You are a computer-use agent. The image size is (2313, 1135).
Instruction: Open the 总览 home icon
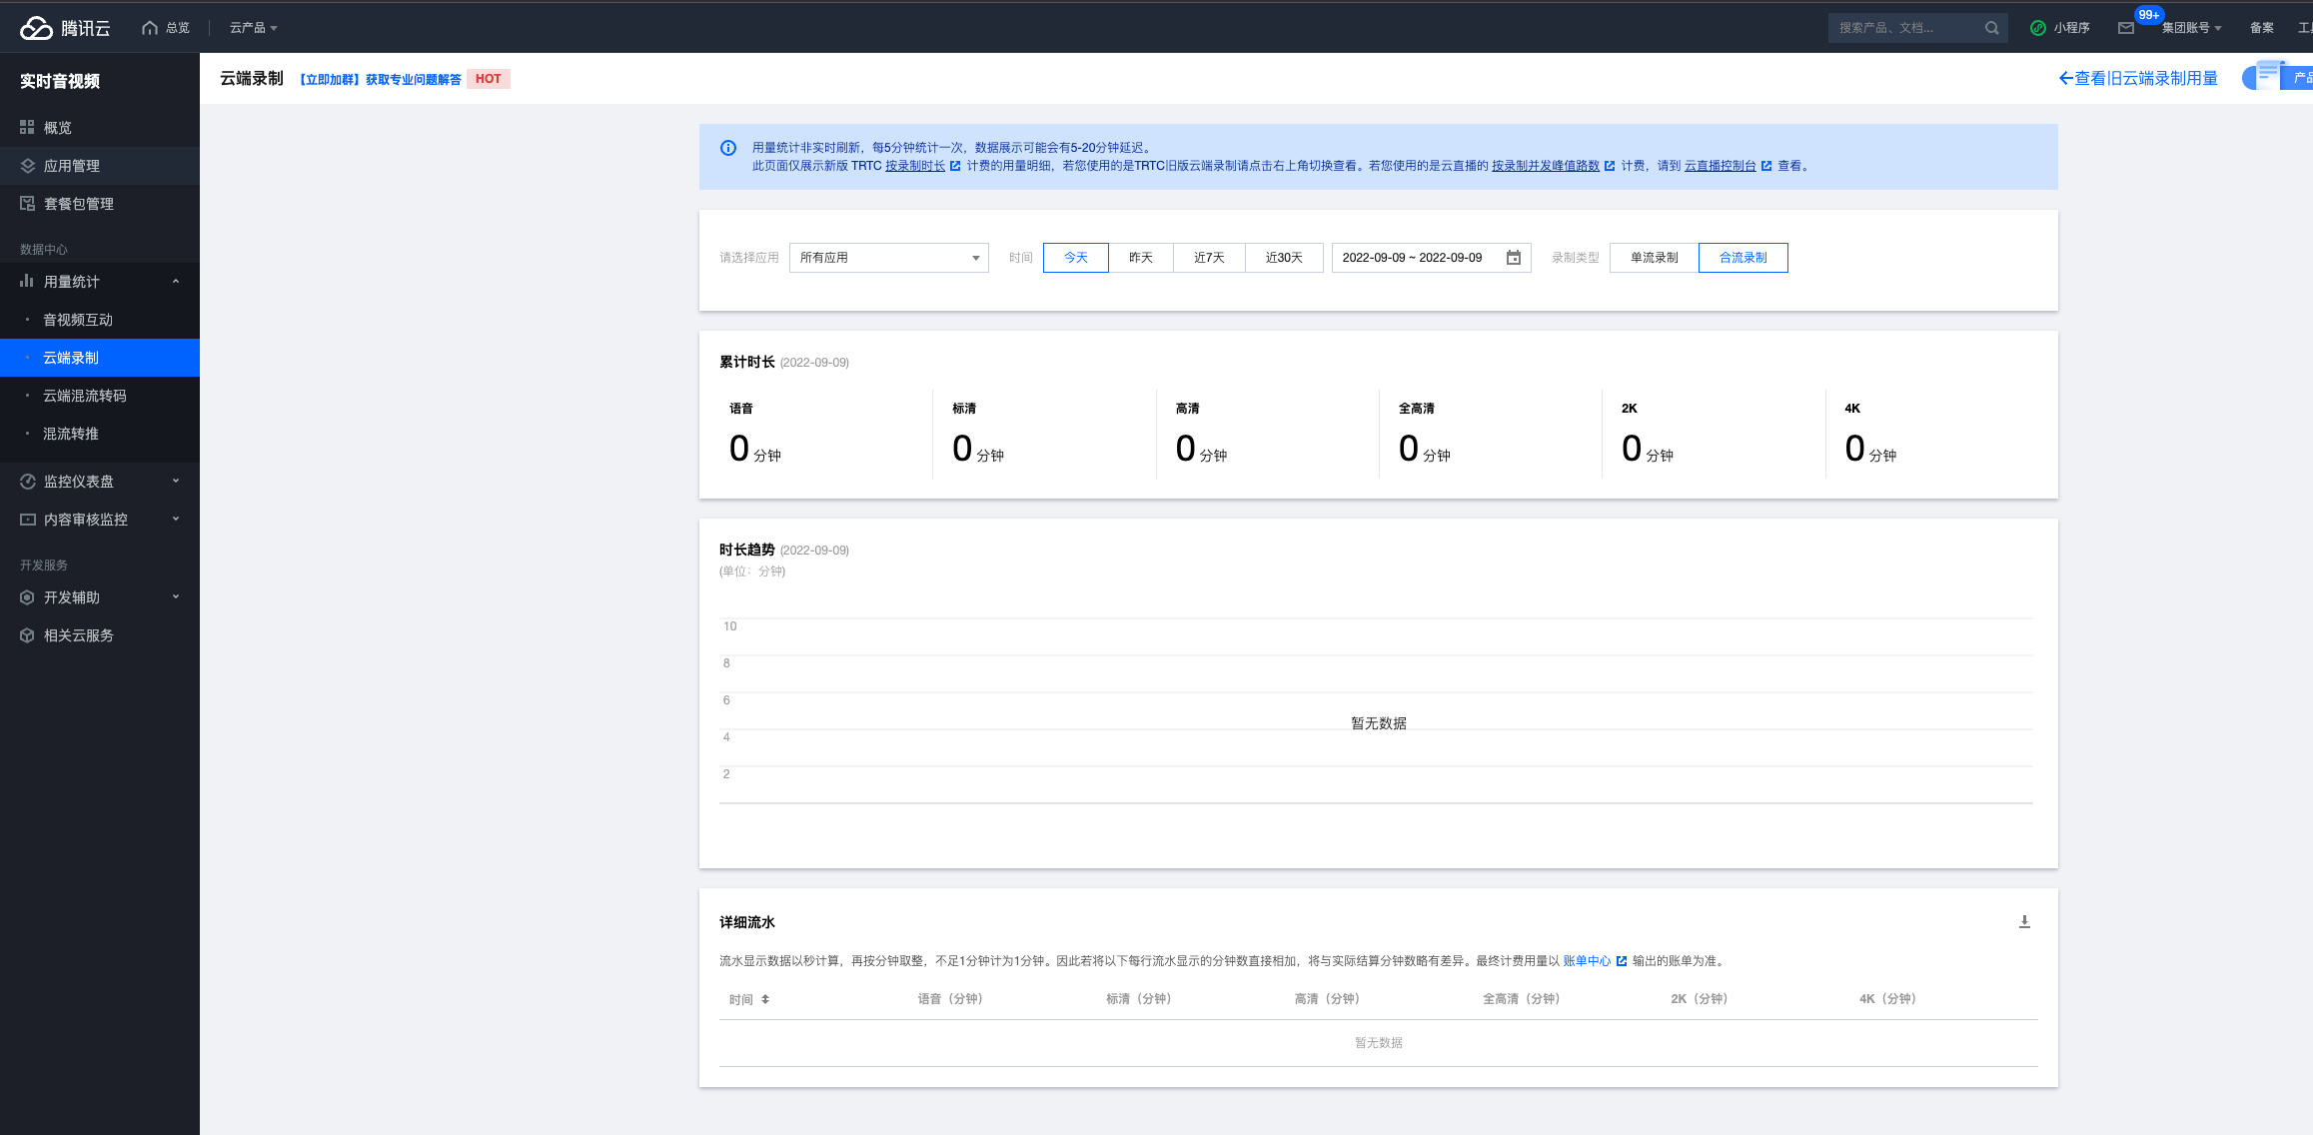[x=150, y=28]
